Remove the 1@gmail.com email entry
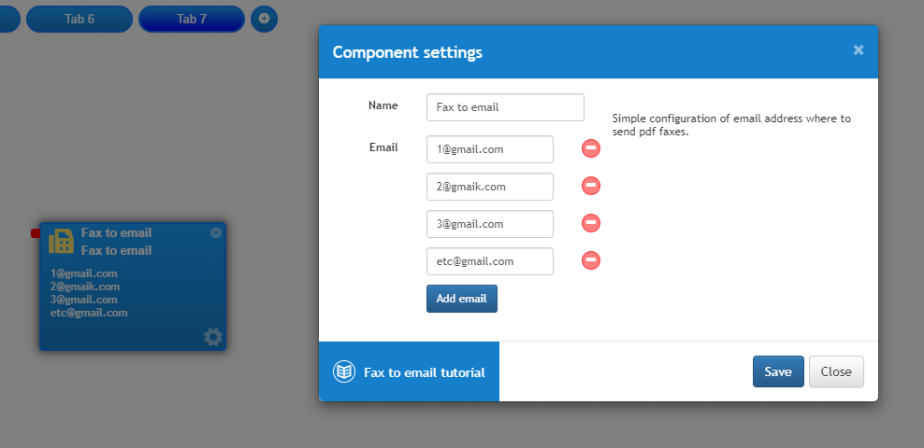Viewport: 924px width, 448px height. (591, 148)
